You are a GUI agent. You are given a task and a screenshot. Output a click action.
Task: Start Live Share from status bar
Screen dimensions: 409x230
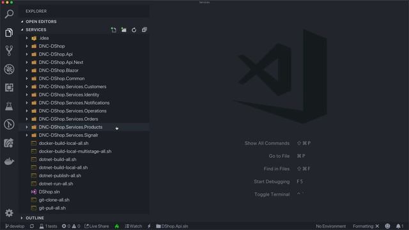point(96,226)
